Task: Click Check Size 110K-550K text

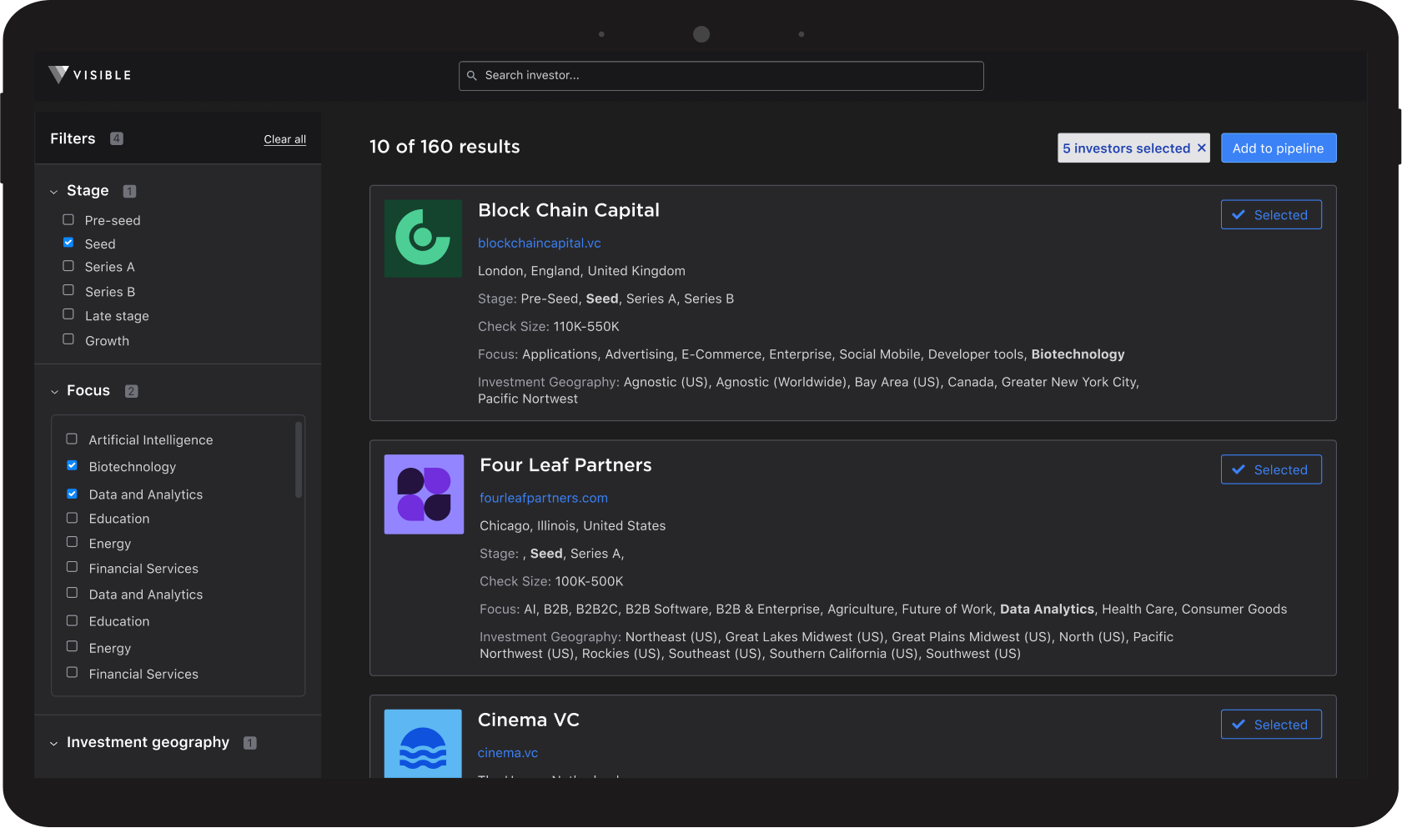Action: [x=549, y=327]
